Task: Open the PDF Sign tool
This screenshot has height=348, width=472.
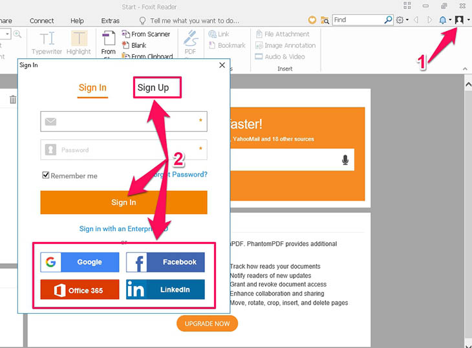Action: pyautogui.click(x=190, y=43)
